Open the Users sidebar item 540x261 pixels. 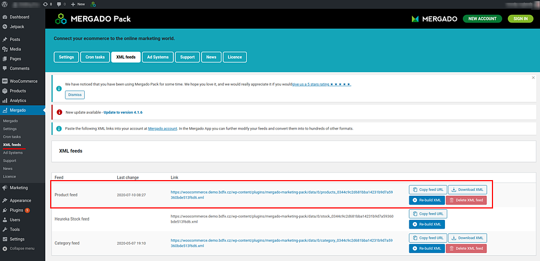pos(22,219)
